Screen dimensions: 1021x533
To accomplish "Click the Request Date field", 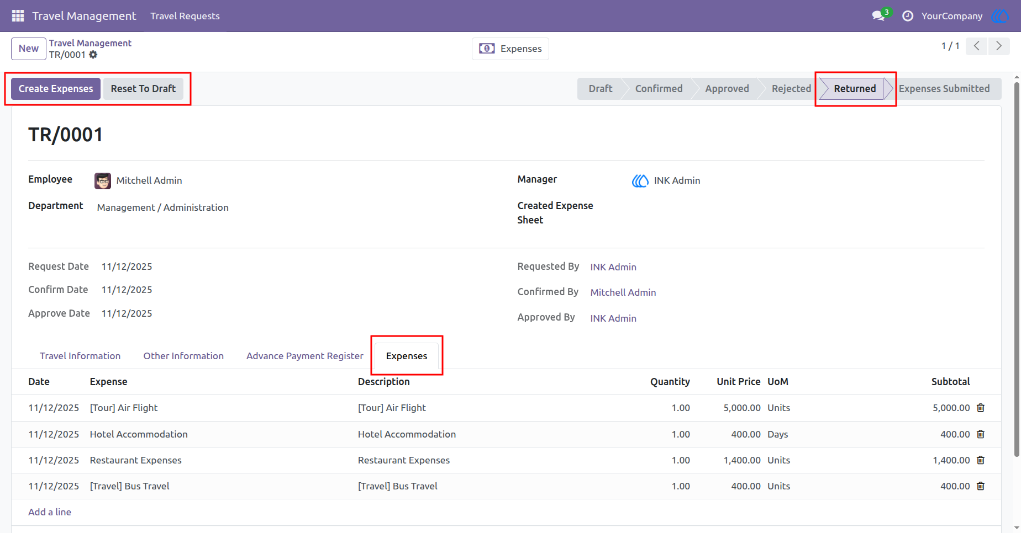I will click(127, 266).
